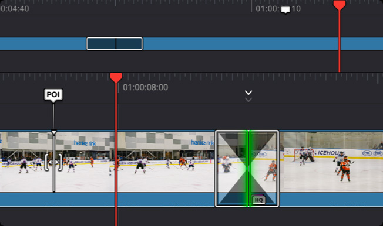Screen dimensions: 383x226
Task: Click the blue audio track under first clip
Action: coord(57,200)
